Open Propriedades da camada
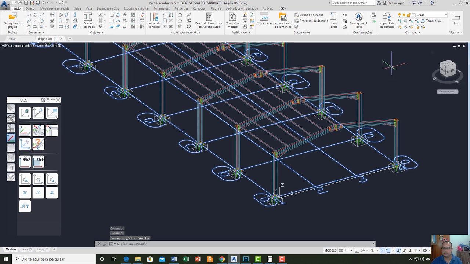This screenshot has height=264, width=470. 387,21
